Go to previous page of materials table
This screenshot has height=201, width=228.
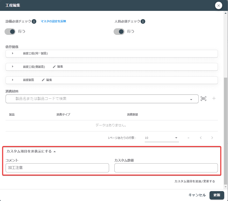[201, 138]
